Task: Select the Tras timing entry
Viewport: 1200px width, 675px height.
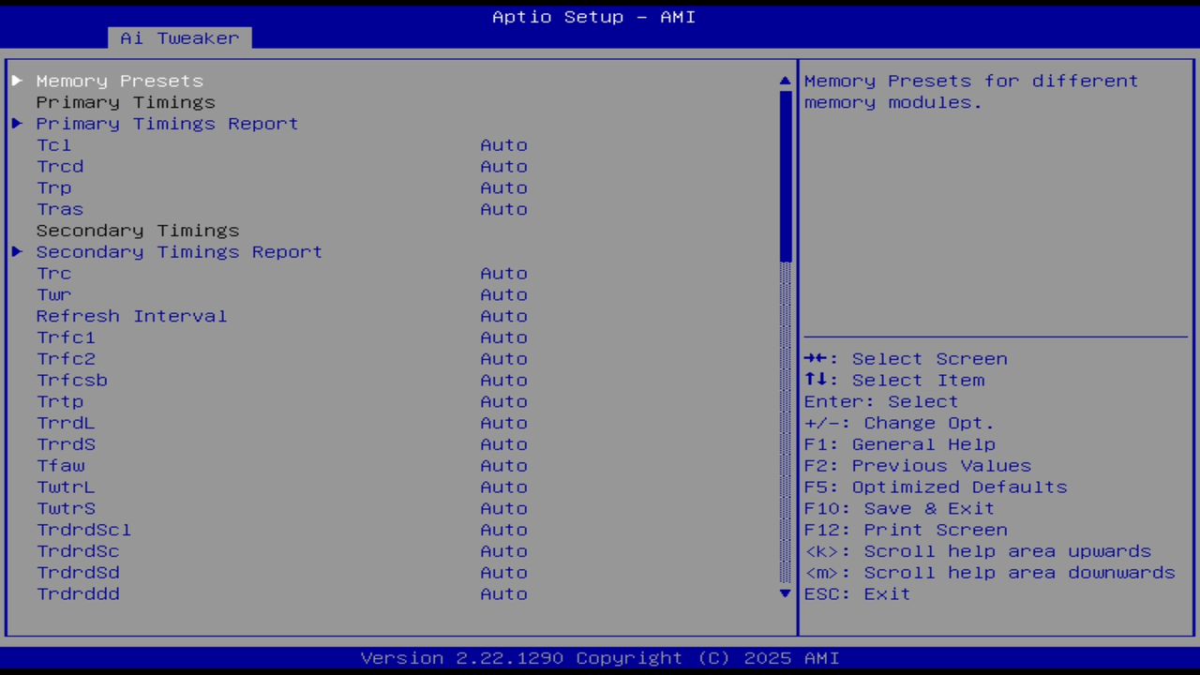Action: coord(59,209)
